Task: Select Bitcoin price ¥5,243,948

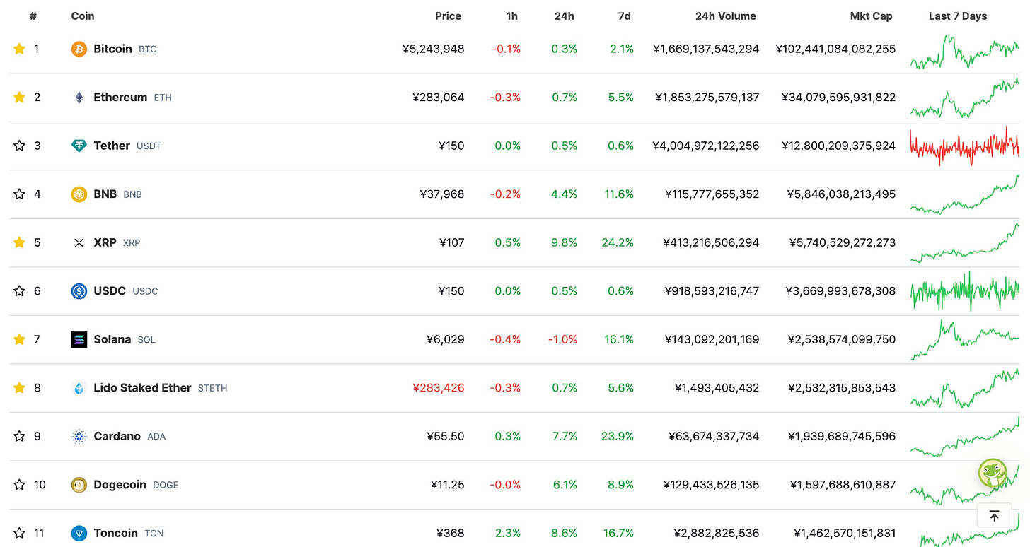Action: tap(433, 49)
